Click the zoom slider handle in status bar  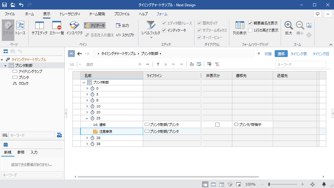point(269,184)
